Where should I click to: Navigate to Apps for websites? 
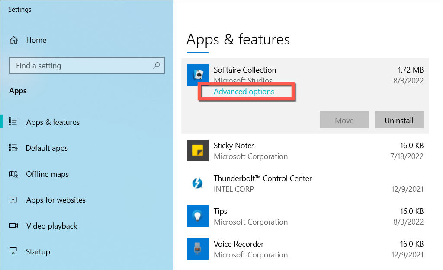pyautogui.click(x=56, y=200)
